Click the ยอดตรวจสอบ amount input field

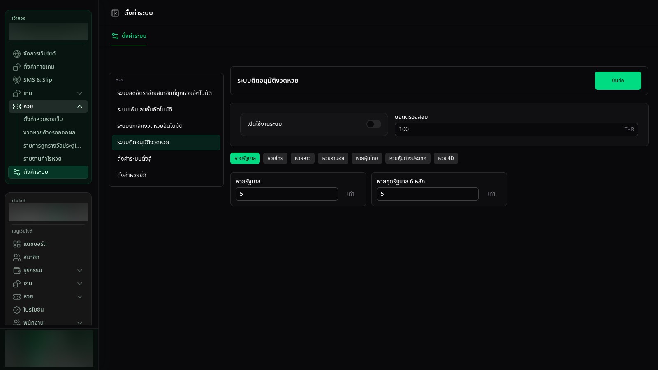[x=517, y=129]
